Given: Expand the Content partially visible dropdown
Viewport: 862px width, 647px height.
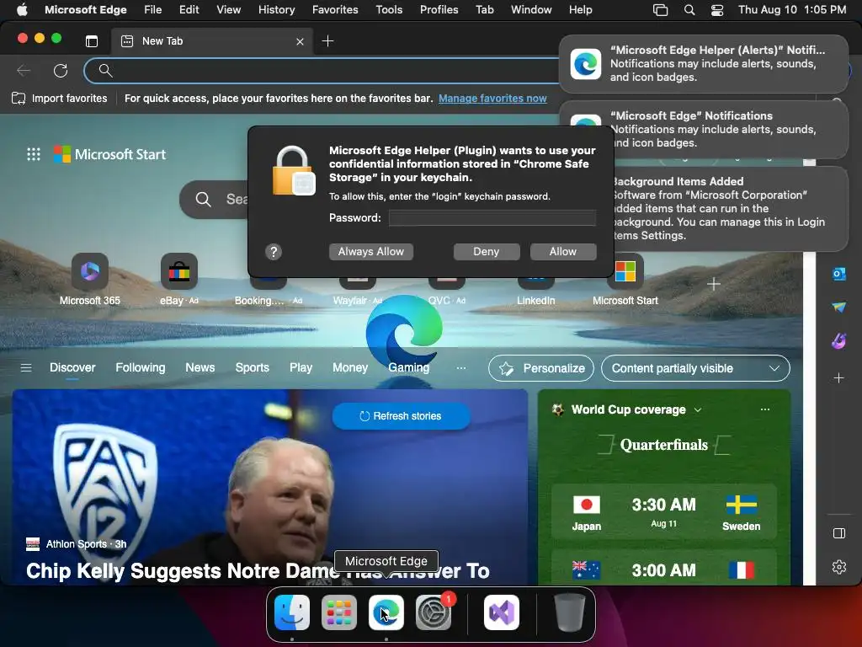Looking at the screenshot, I should pos(695,368).
